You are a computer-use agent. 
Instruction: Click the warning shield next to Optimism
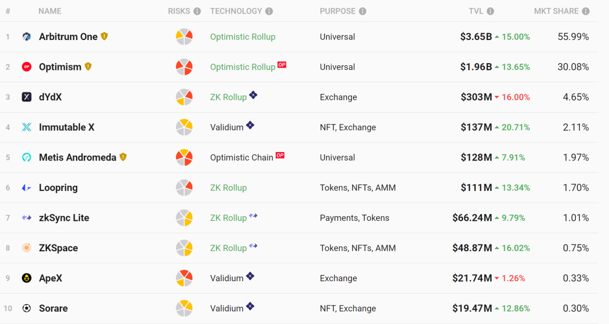coord(88,66)
